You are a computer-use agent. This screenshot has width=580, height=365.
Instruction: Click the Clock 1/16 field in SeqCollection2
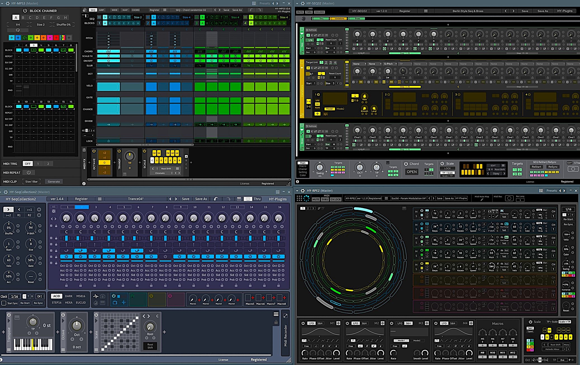point(15,296)
